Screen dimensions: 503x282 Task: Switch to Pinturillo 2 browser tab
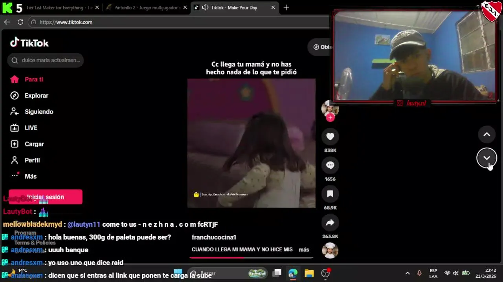(x=147, y=7)
